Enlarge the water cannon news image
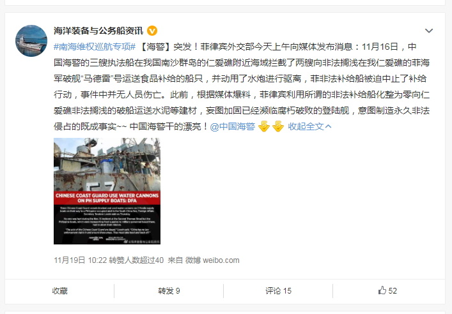This screenshot has width=452, height=314. tap(107, 191)
